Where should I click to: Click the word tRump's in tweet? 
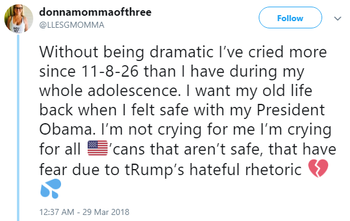click(155, 170)
